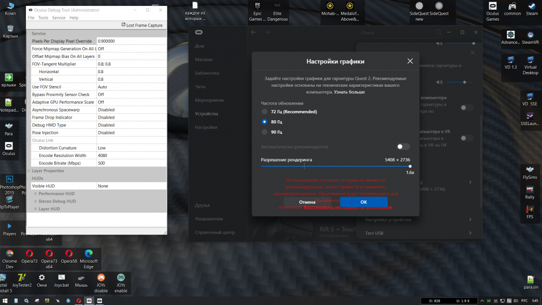Open Устройства in the Oculus sidebar
The image size is (542, 305).
[x=207, y=114]
